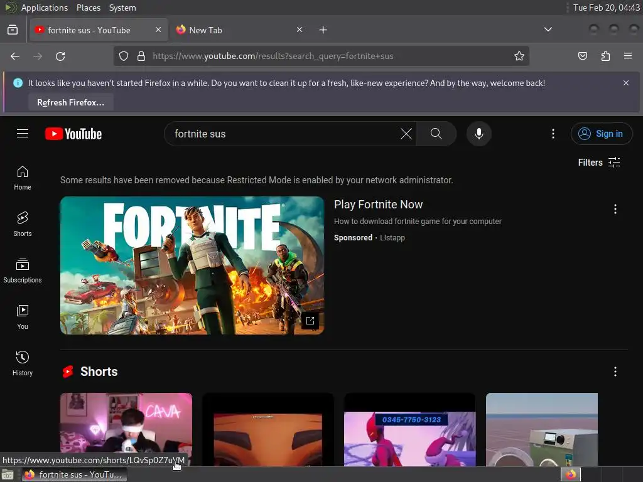This screenshot has width=643, height=482.
Task: Open the You section in sidebar
Action: pos(23,317)
